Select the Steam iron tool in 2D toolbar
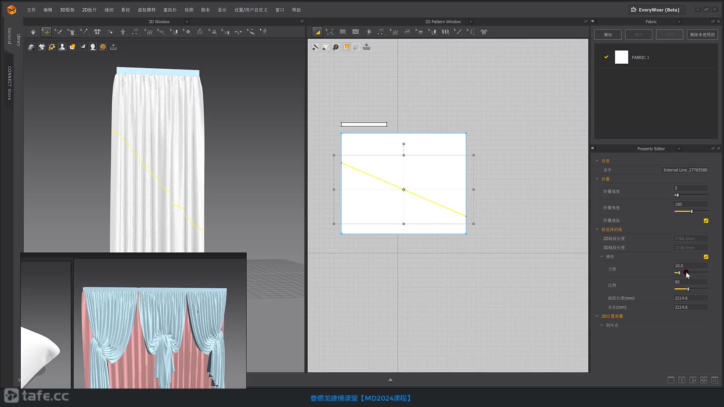Screen dimensions: 724x407 [x=407, y=32]
